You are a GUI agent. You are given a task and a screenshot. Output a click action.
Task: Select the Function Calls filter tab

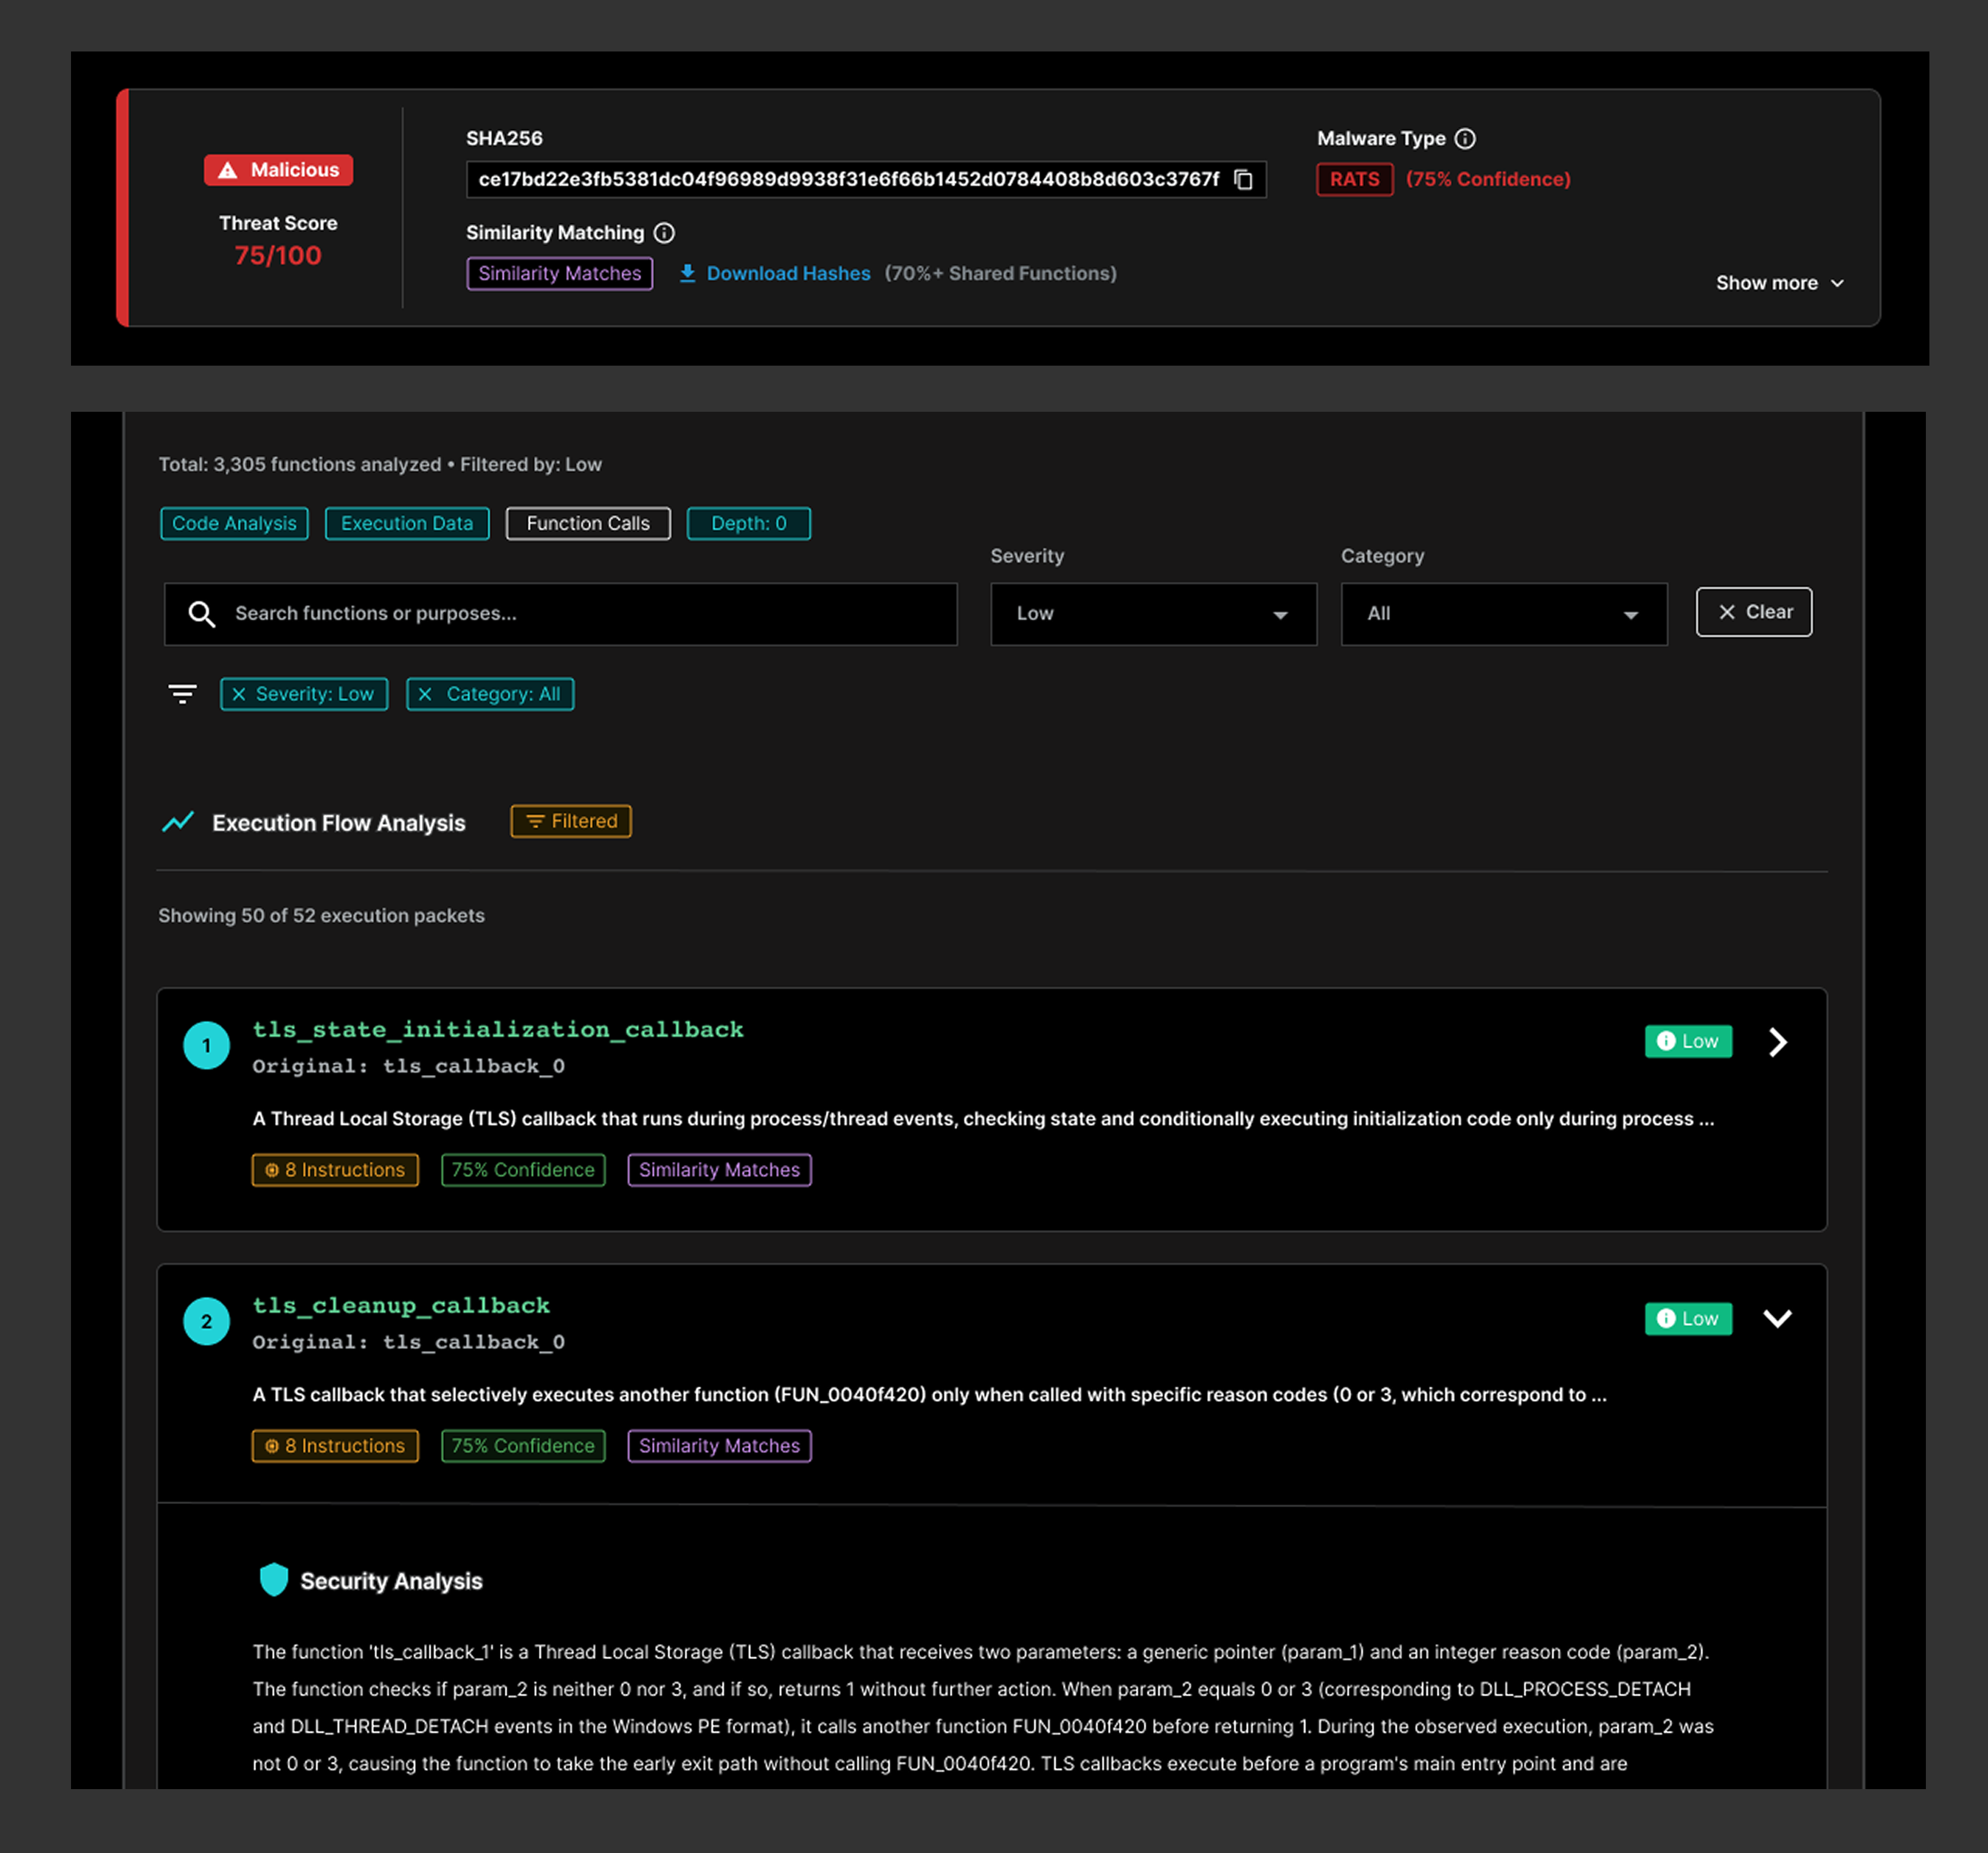coord(588,523)
